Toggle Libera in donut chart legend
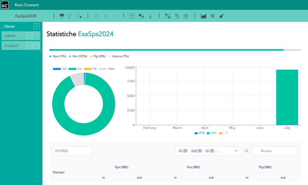The image size is (308, 185). pos(106,69)
